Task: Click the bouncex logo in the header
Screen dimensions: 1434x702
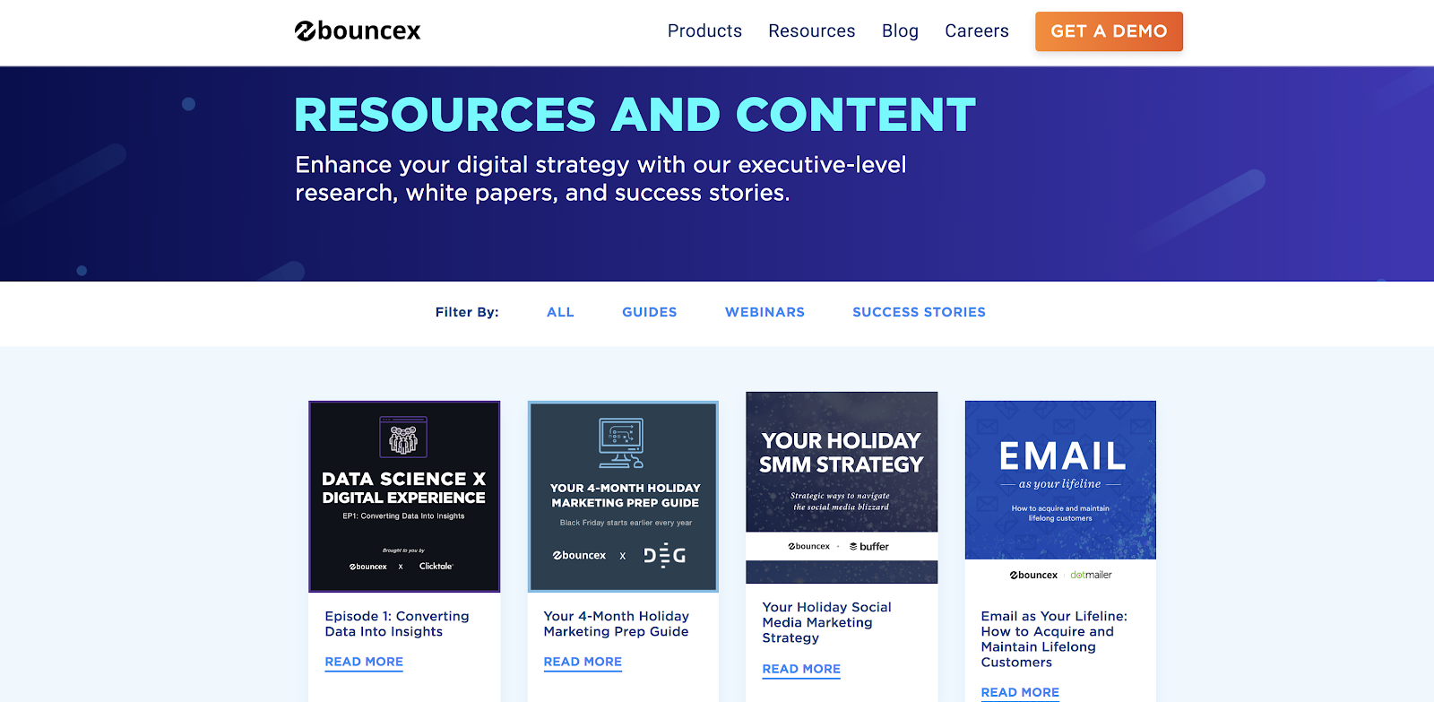Action: 358,30
